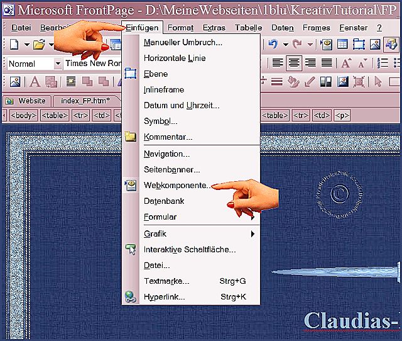Click the tag bar left scroll arrow
The height and width of the screenshot is (341, 402).
pos(4,116)
